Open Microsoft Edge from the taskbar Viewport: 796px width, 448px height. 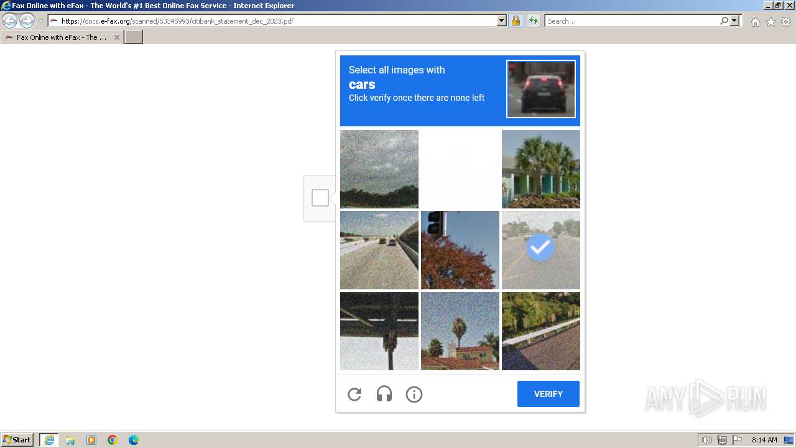pyautogui.click(x=134, y=440)
